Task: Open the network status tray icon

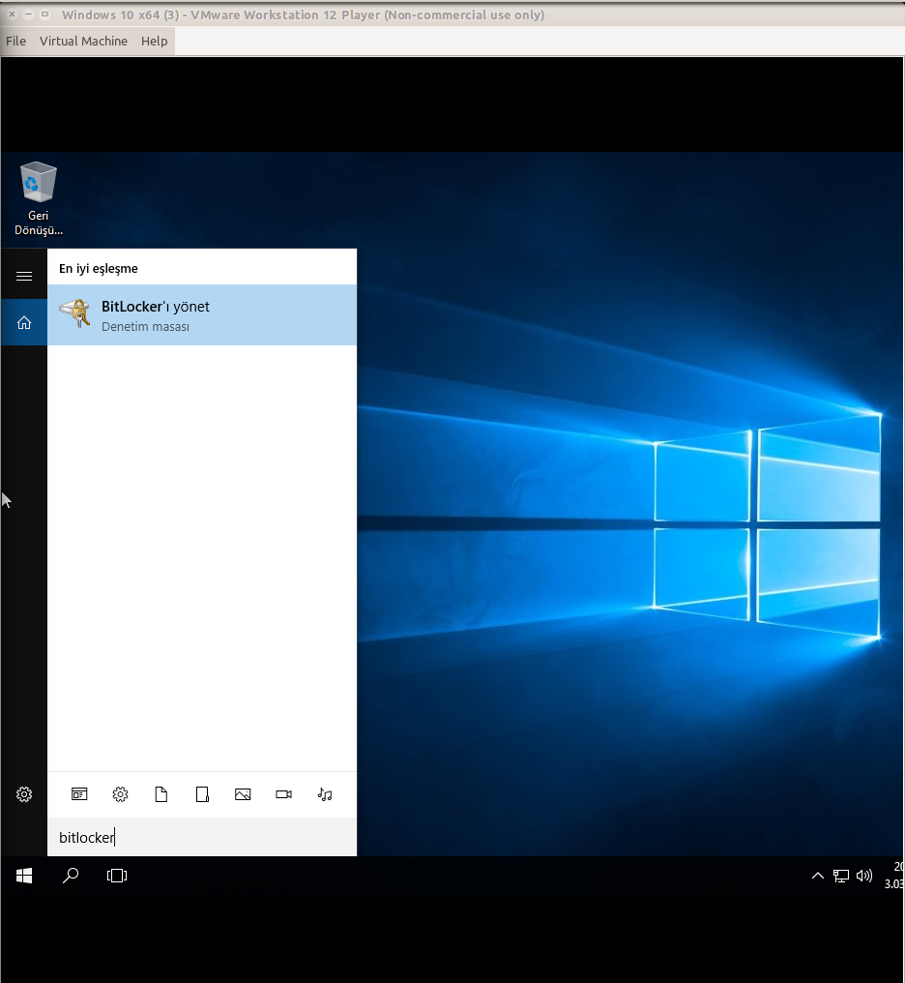Action: (x=841, y=876)
